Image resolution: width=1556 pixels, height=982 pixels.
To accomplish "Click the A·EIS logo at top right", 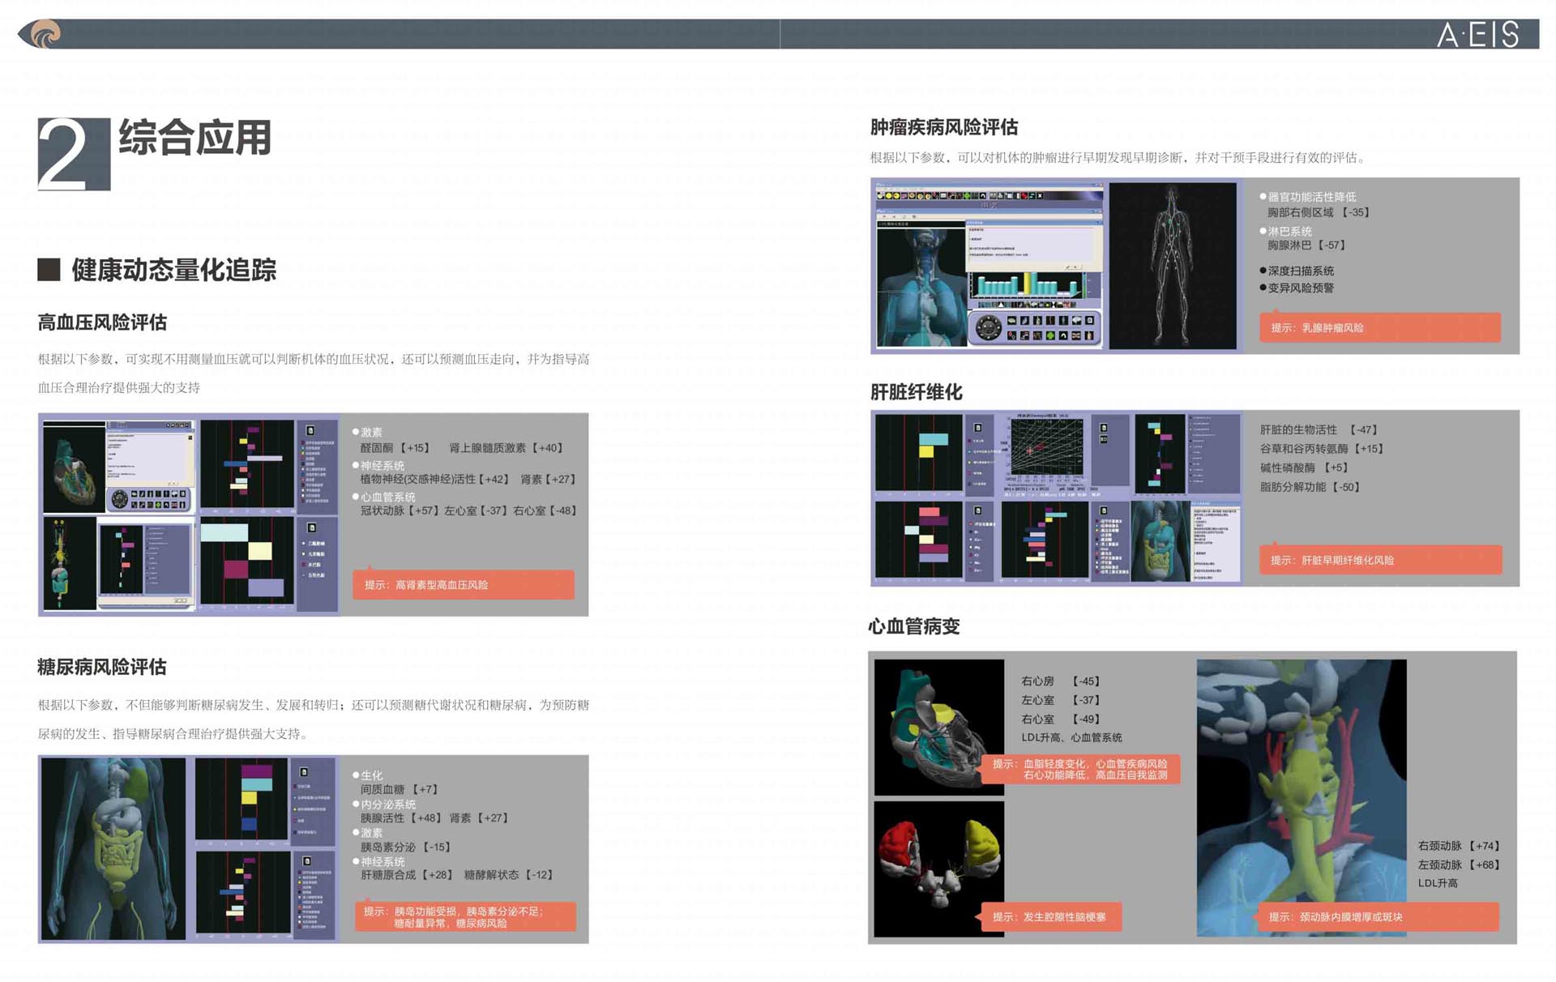I will [x=1477, y=34].
